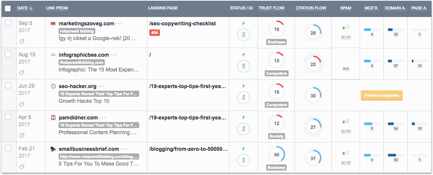The height and width of the screenshot is (175, 433).
Task: Click Google index icon in smallbusinessbrief.com row
Action: coord(244,160)
